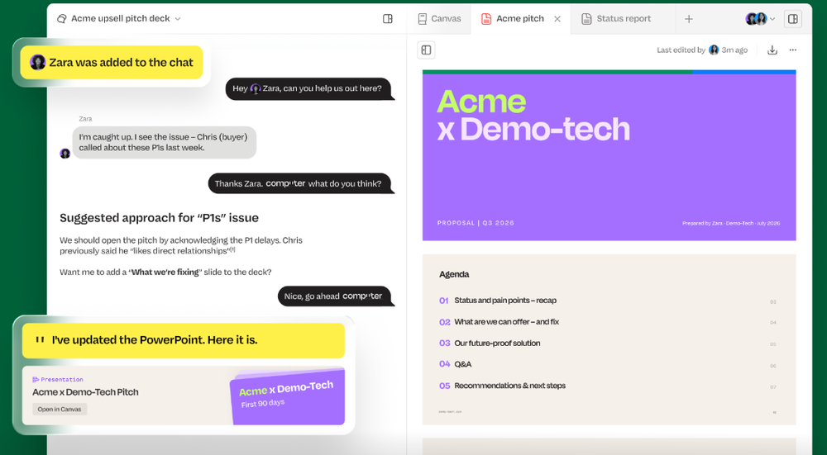Toggle the chat side panel icon
This screenshot has height=455, width=827.
388,18
